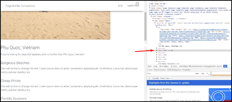Collapse the p node containing the img

point(157,27)
